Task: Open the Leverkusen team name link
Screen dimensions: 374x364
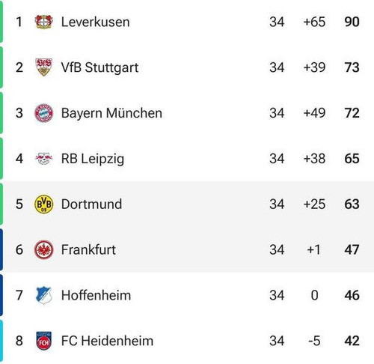Action: coord(96,22)
